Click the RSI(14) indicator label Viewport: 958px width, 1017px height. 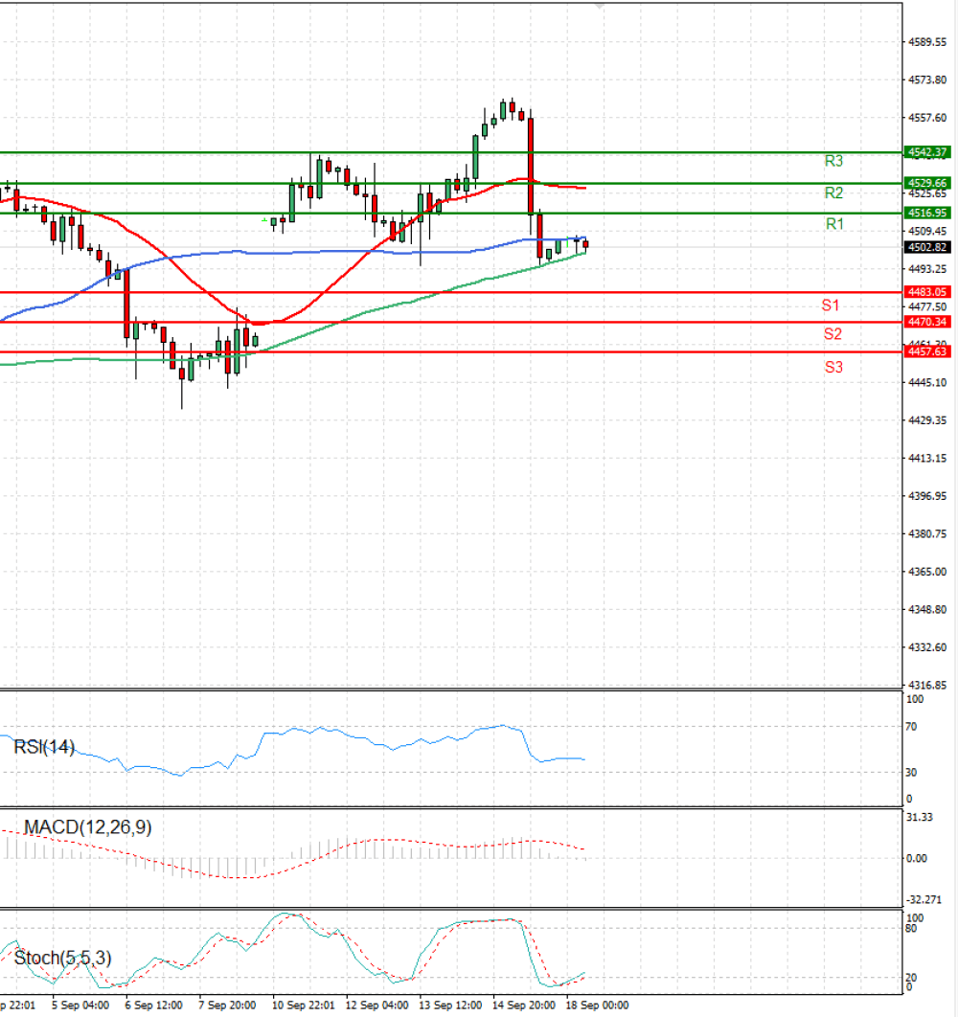coord(44,747)
